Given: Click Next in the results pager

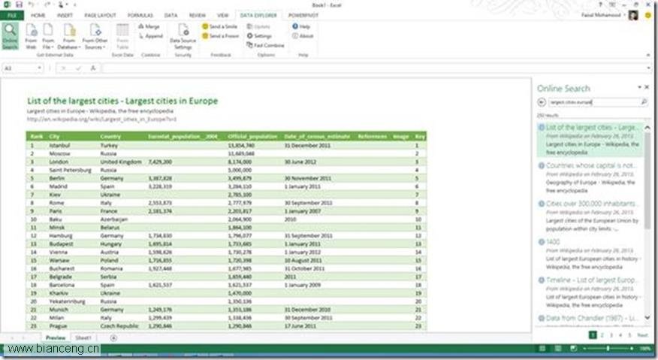Looking at the screenshot, I should click(642, 334).
